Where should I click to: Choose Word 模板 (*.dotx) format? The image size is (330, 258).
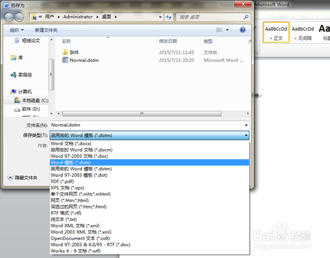(x=149, y=162)
